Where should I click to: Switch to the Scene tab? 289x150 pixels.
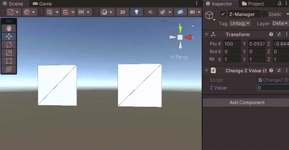click(x=14, y=4)
